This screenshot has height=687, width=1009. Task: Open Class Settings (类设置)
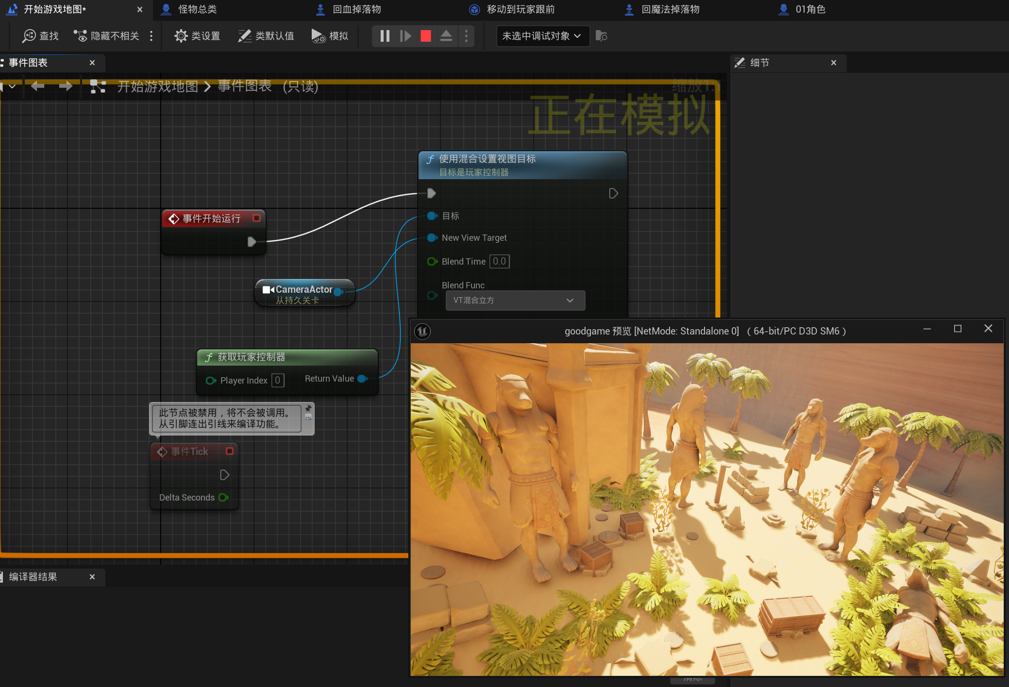pyautogui.click(x=198, y=36)
